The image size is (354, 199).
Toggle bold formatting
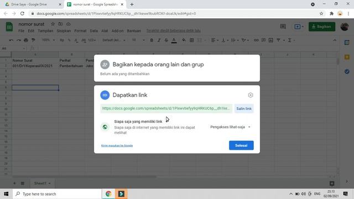point(152,40)
